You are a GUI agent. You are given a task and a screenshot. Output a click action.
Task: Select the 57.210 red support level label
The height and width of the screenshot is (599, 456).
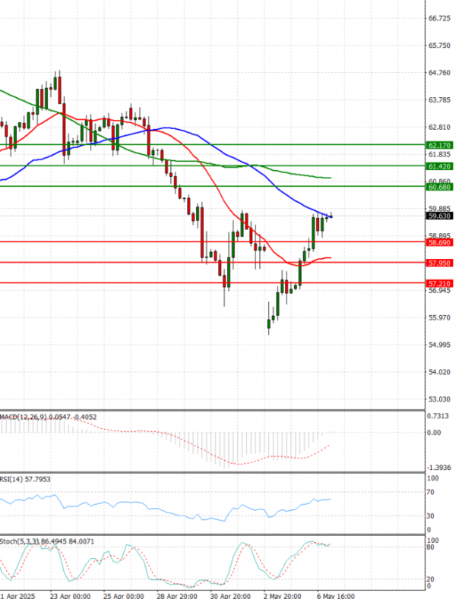[x=439, y=283]
